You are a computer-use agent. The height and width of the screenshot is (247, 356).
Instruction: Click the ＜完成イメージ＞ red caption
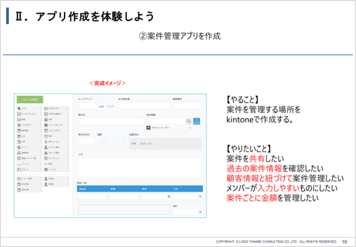107,83
